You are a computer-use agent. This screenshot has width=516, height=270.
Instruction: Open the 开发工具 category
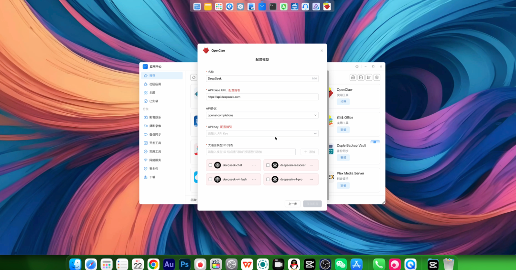(162, 143)
